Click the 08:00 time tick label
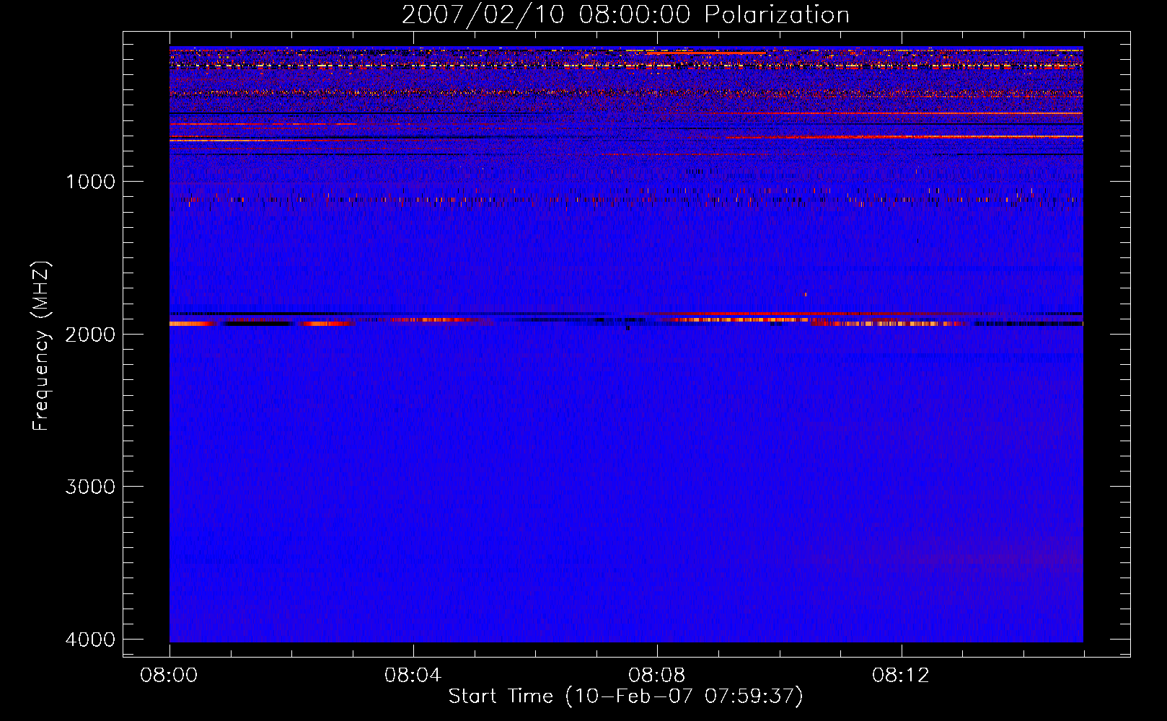Image resolution: width=1167 pixels, height=721 pixels. (169, 676)
